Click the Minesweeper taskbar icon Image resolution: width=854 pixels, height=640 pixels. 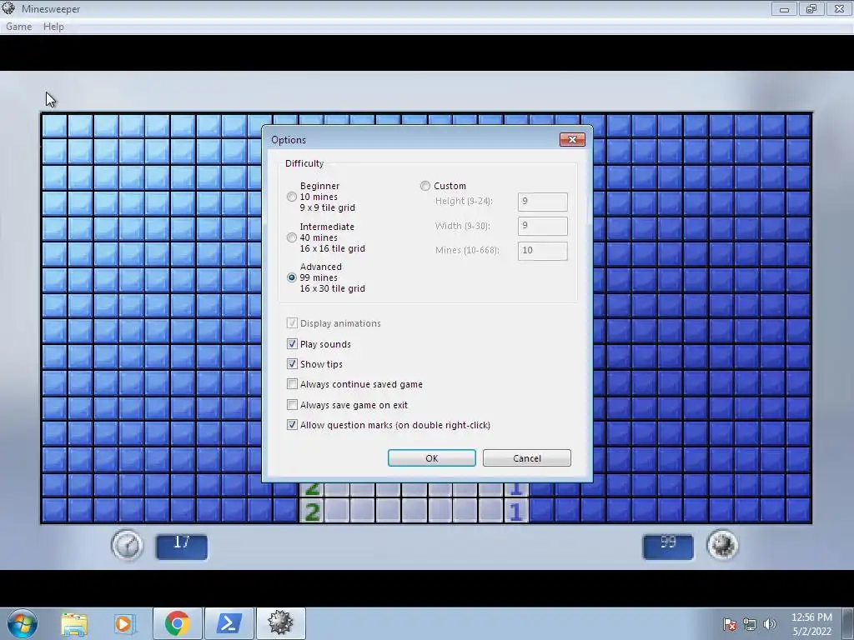click(280, 623)
